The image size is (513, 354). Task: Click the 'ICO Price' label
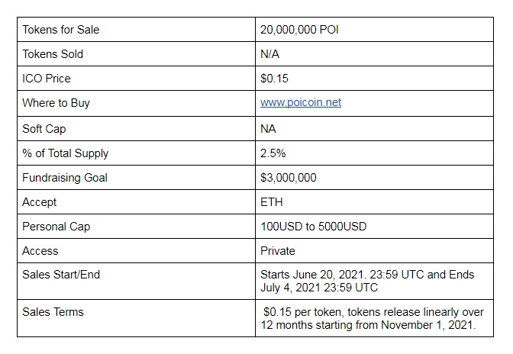(47, 79)
